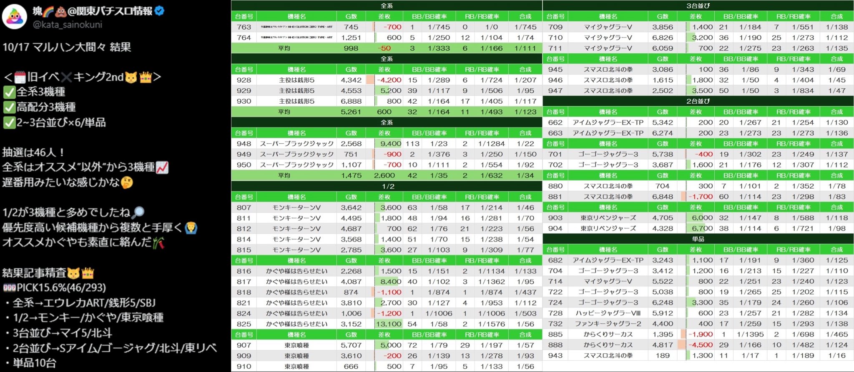The width and height of the screenshot is (854, 372).
Task: Click スマスロ北斗の拳 in row 946
Action: pos(608,80)
